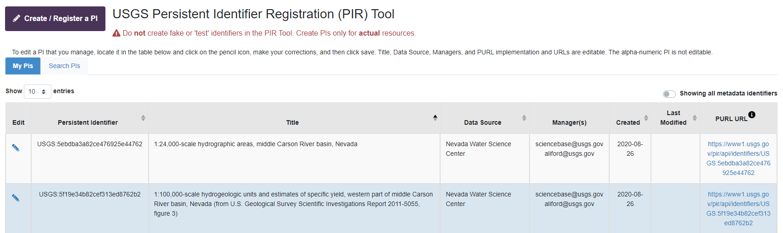Viewport: 783px width, 233px height.
Task: Select the My PIs tab
Action: click(23, 66)
